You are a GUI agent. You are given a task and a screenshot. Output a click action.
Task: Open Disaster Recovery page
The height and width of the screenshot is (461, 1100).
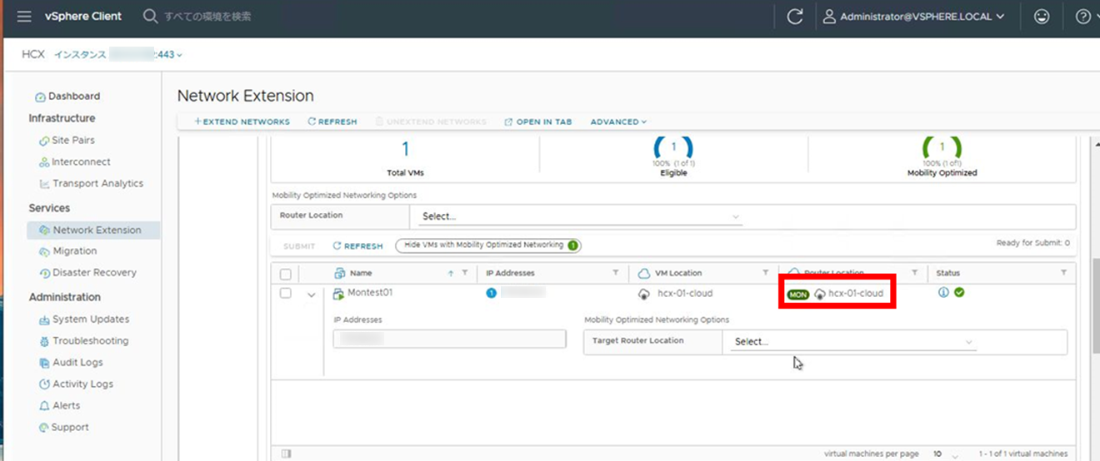(87, 273)
